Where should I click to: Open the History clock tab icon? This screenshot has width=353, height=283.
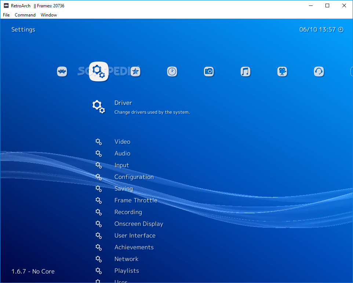pos(172,71)
